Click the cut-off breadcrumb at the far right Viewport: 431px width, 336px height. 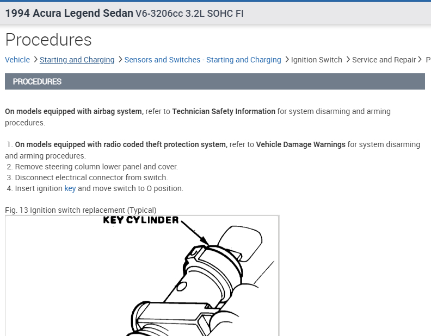428,60
